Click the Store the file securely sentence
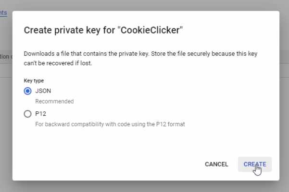 point(204,54)
